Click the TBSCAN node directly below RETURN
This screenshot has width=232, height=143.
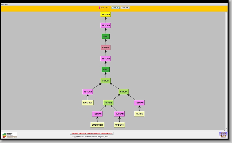[105, 25]
